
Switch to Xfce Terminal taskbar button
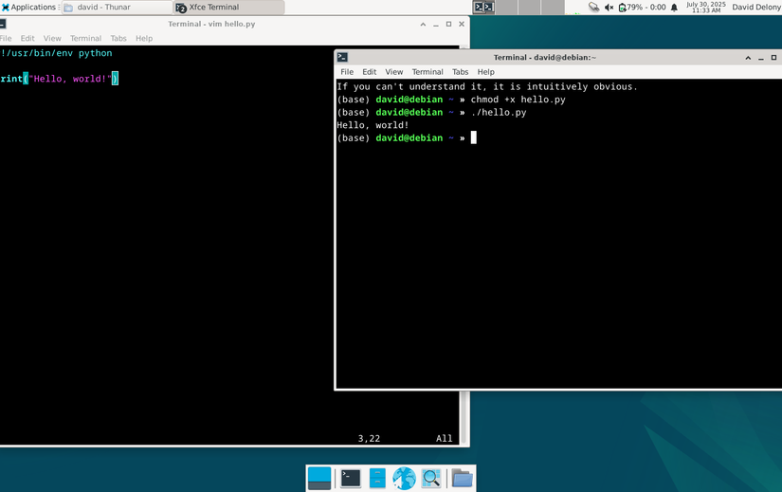(227, 7)
